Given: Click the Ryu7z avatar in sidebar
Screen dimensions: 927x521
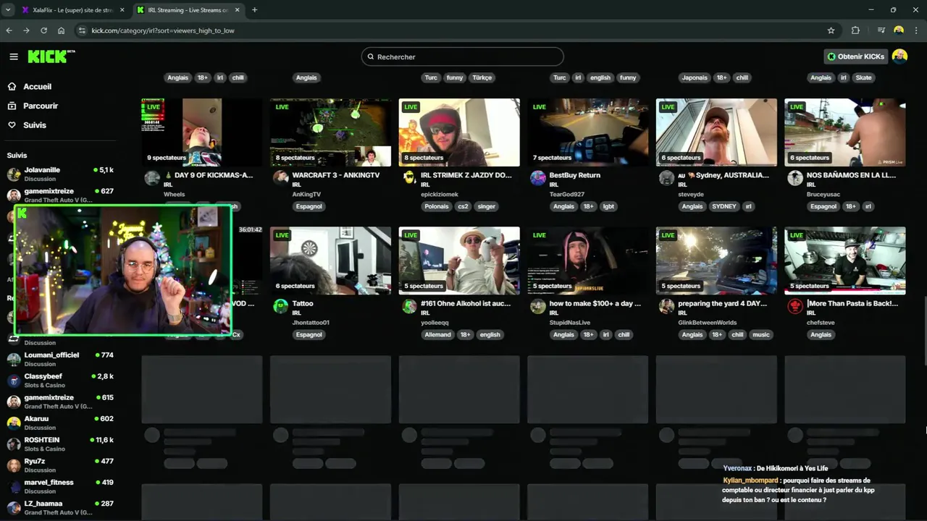Looking at the screenshot, I should [x=14, y=465].
